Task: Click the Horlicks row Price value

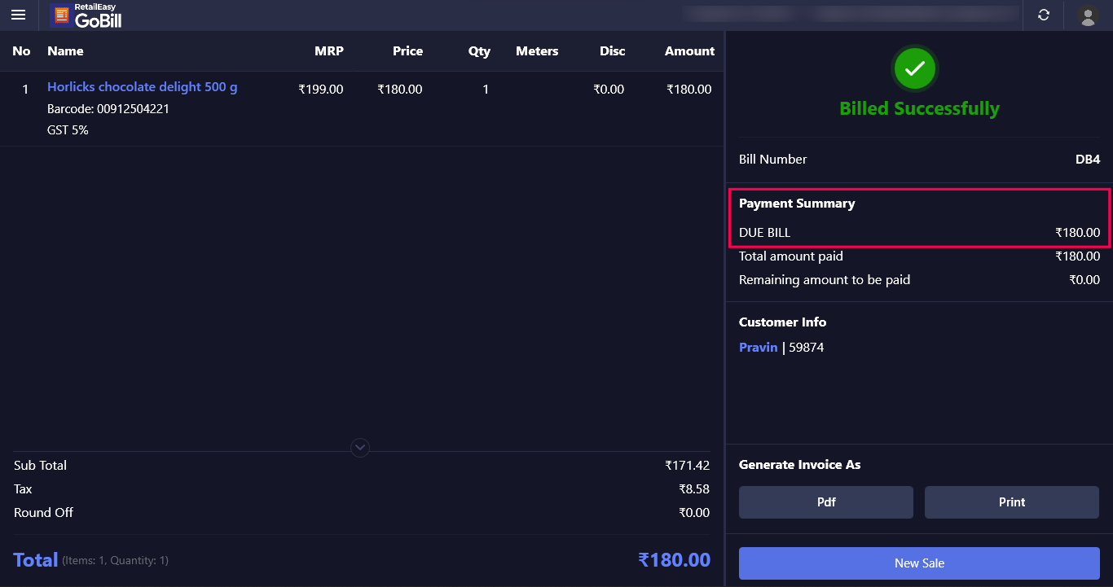Action: (x=400, y=90)
